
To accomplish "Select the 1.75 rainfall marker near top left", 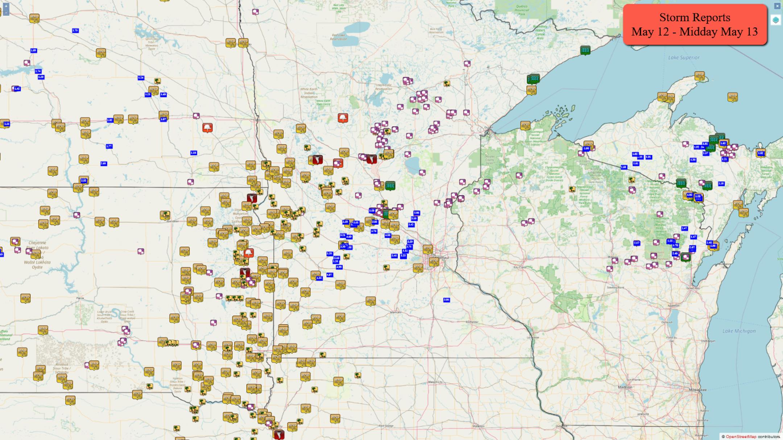I will click(75, 31).
